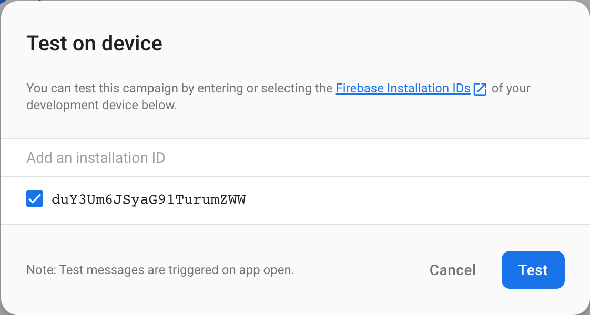Open the Firebase Installation IDs link
This screenshot has height=315, width=590.
point(403,88)
